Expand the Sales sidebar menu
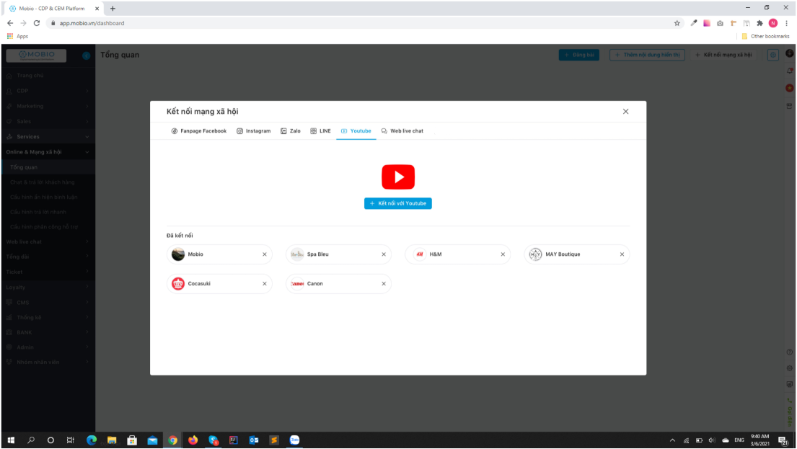 [x=48, y=121]
